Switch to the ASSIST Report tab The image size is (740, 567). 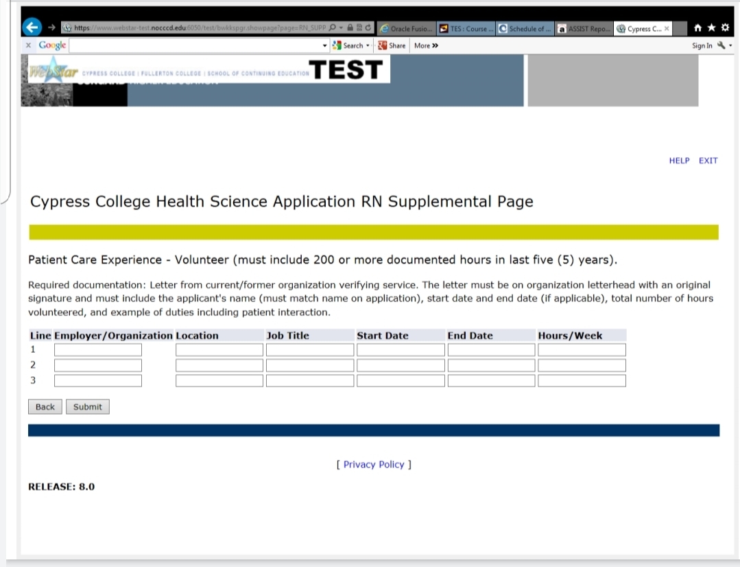tap(584, 29)
